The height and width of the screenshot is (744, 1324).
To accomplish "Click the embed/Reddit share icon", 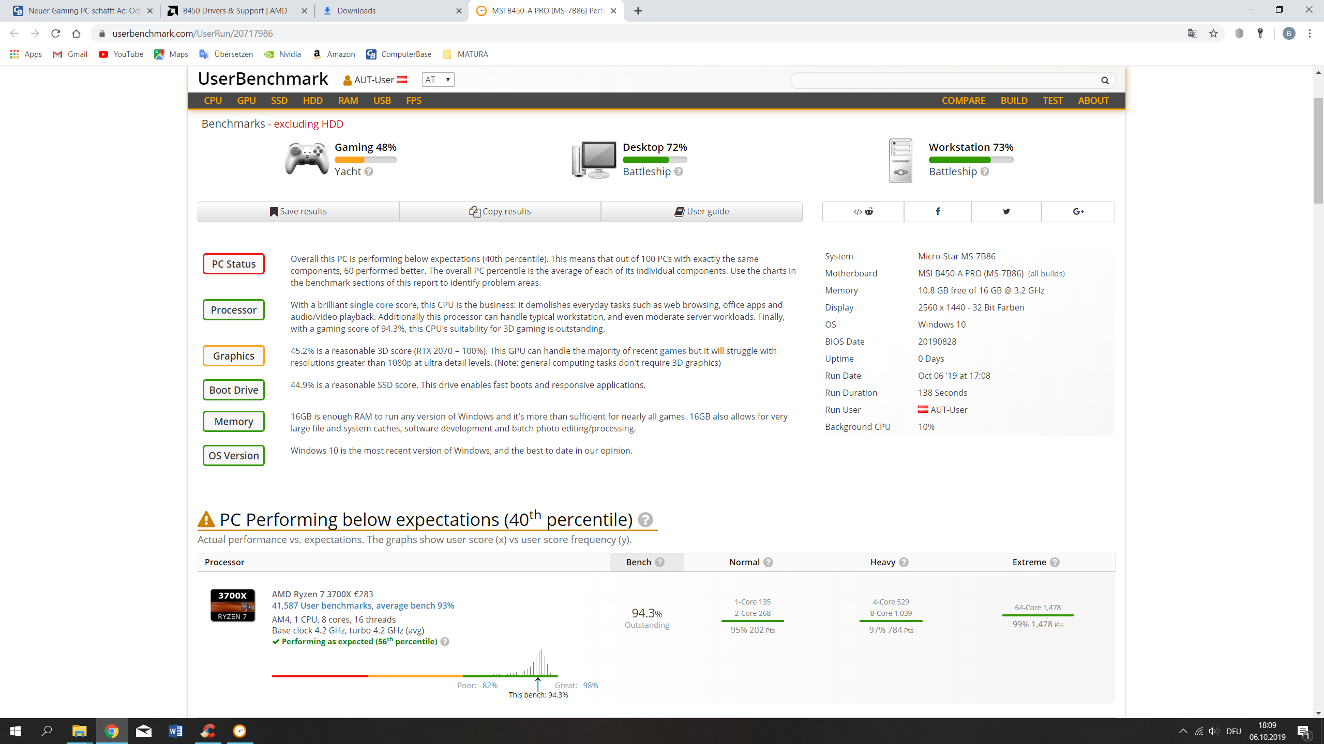I will pos(863,211).
